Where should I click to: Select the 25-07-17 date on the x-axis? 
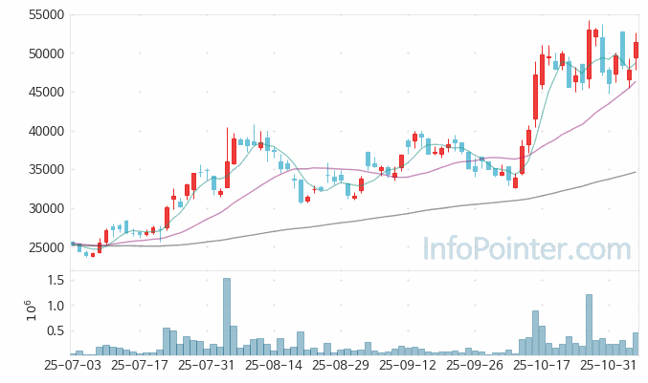(139, 365)
